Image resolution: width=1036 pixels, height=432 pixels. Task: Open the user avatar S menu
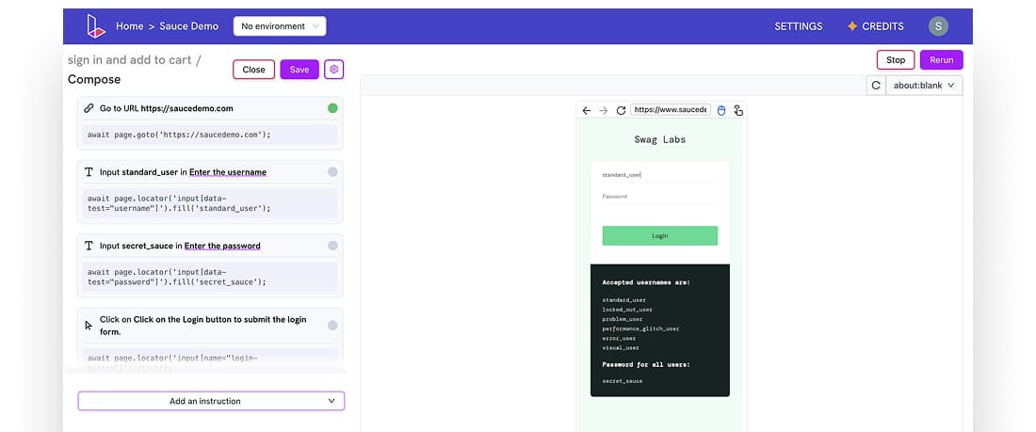click(x=937, y=26)
